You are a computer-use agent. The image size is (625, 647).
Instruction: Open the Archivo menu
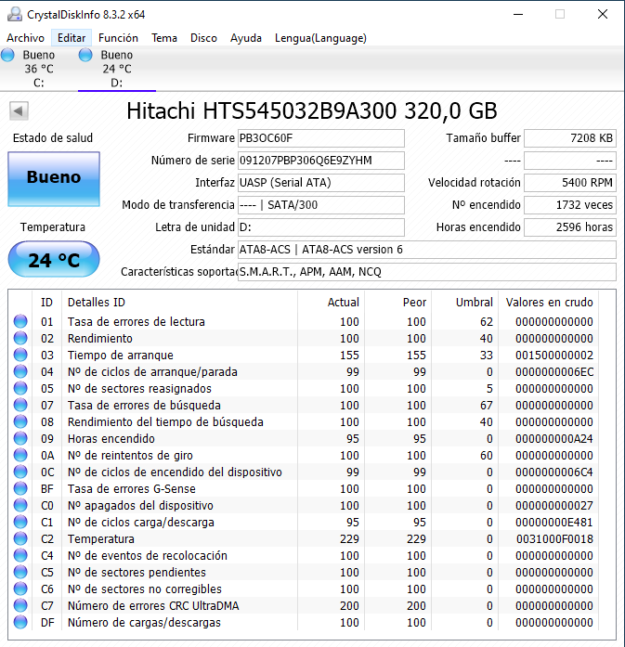click(26, 38)
